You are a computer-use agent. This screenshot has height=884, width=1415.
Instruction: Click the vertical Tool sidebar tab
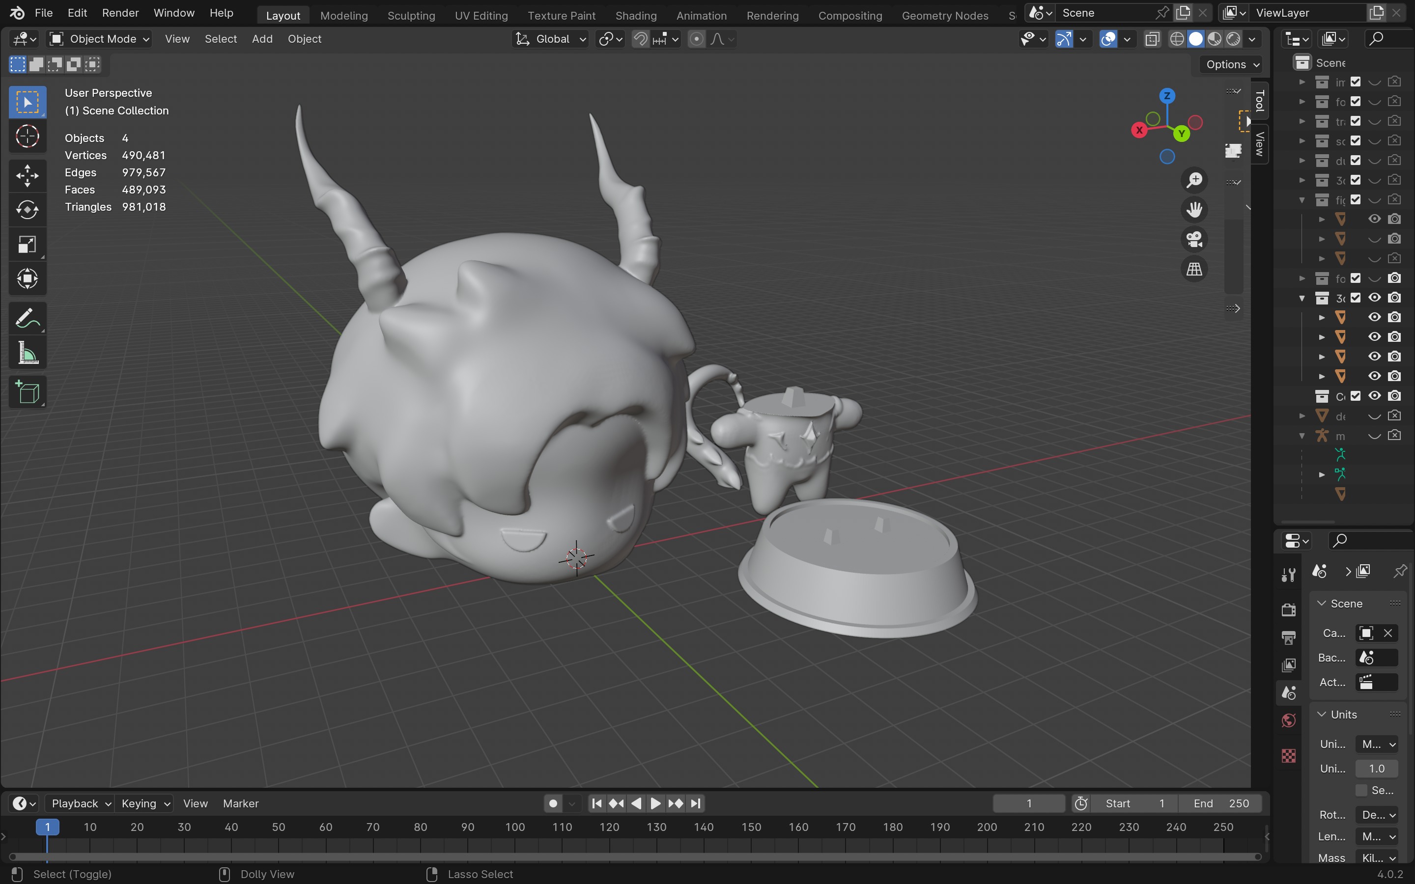(1259, 101)
